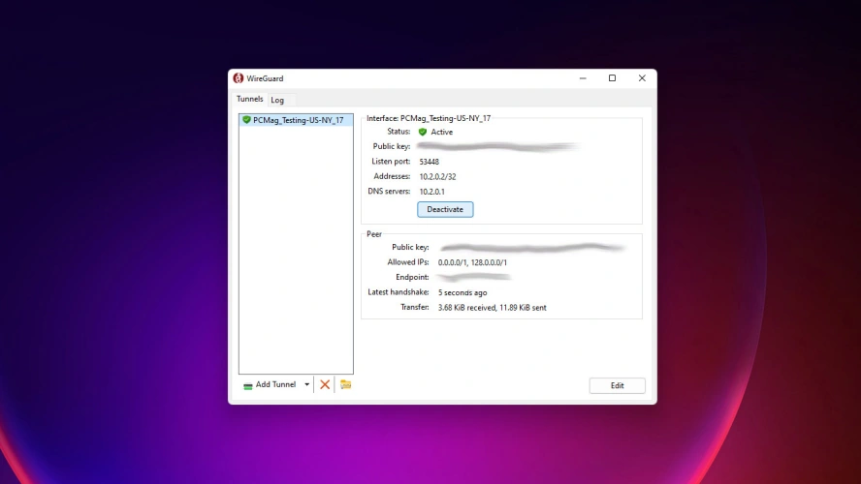Open the Tunnels tab
This screenshot has height=484, width=861.
coord(249,99)
